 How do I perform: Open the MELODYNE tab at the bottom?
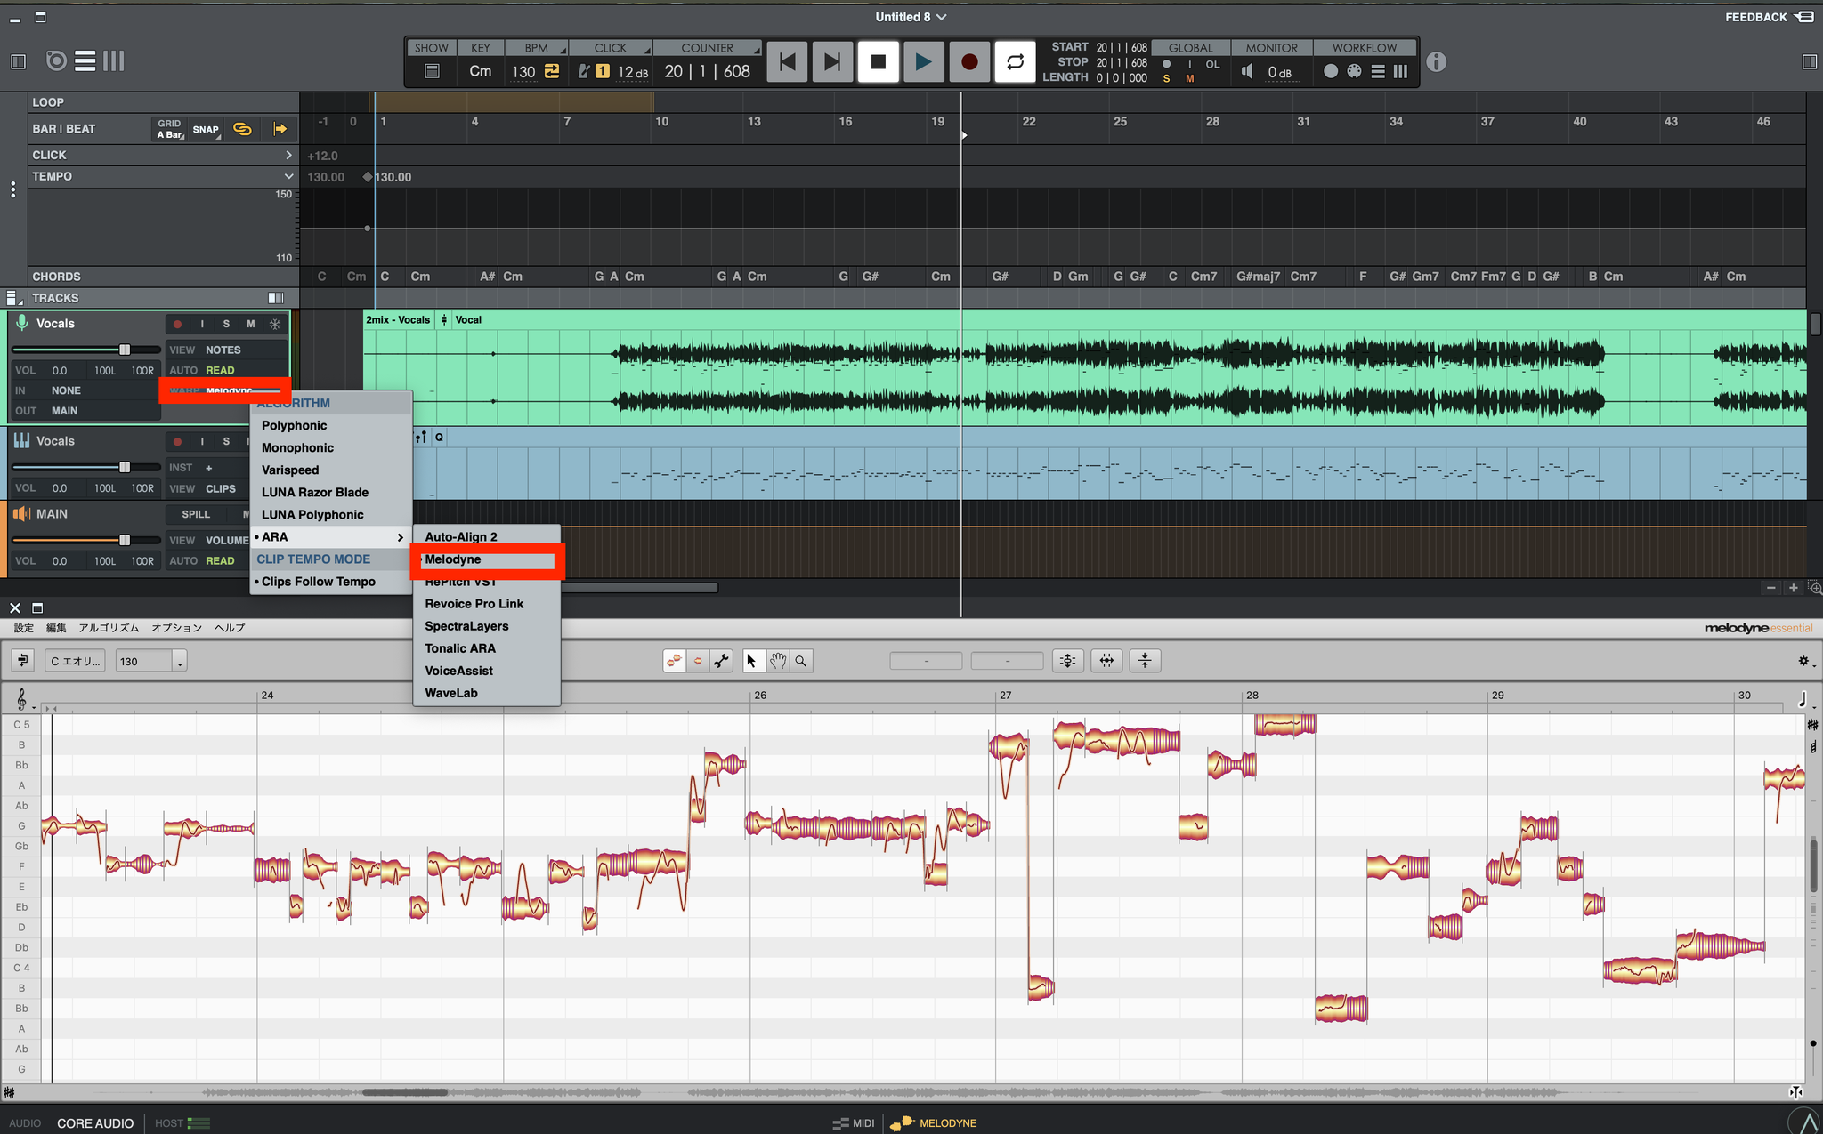click(x=934, y=1123)
